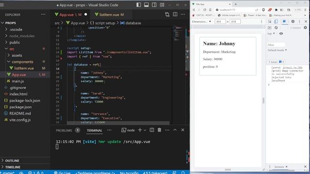
Task: Open editor more actions menu
Action: tap(183, 14)
